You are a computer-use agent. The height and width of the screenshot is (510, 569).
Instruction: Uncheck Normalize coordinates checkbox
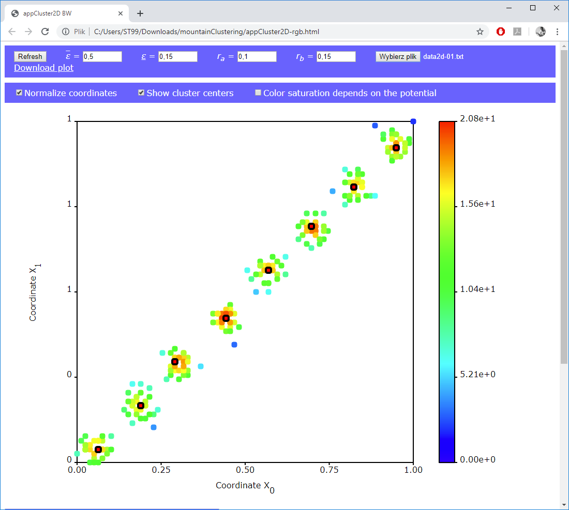(19, 93)
